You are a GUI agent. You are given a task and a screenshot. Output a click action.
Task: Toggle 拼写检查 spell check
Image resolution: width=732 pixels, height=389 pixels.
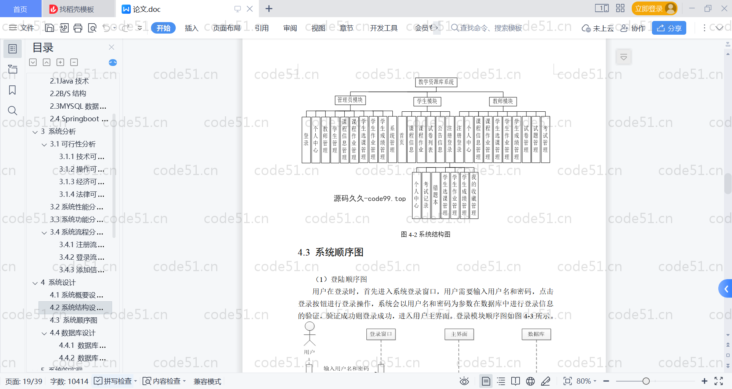(115, 381)
